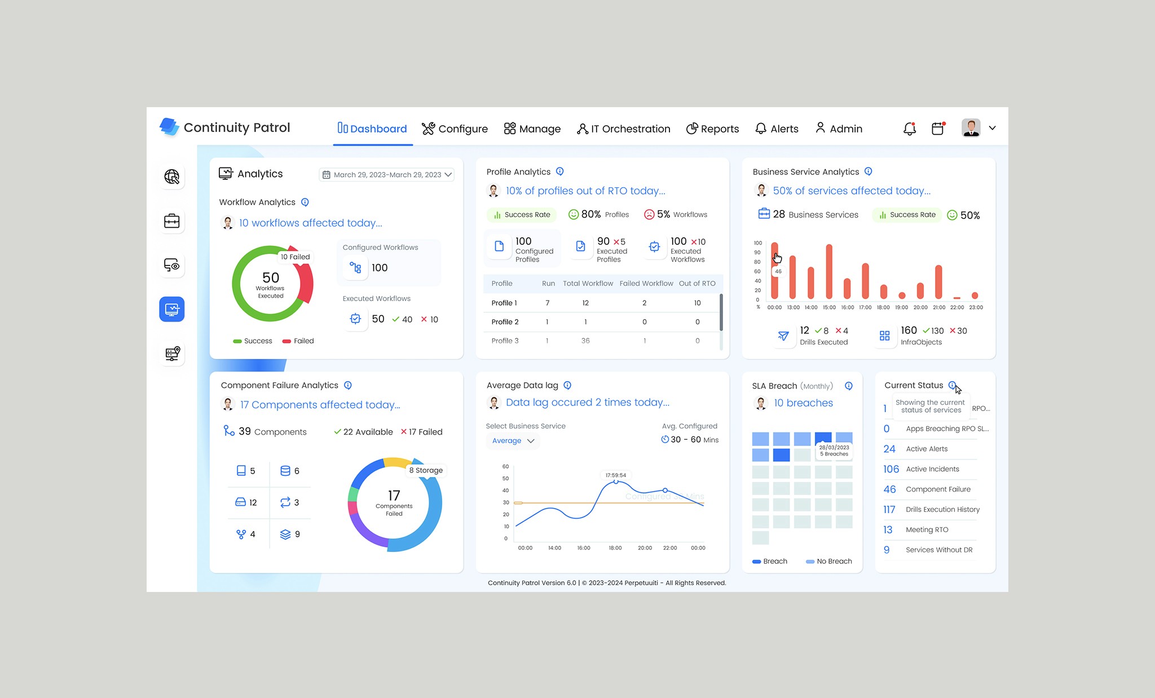
Task: Click the 28/03/2023 SLA breach cell
Action: pos(823,438)
